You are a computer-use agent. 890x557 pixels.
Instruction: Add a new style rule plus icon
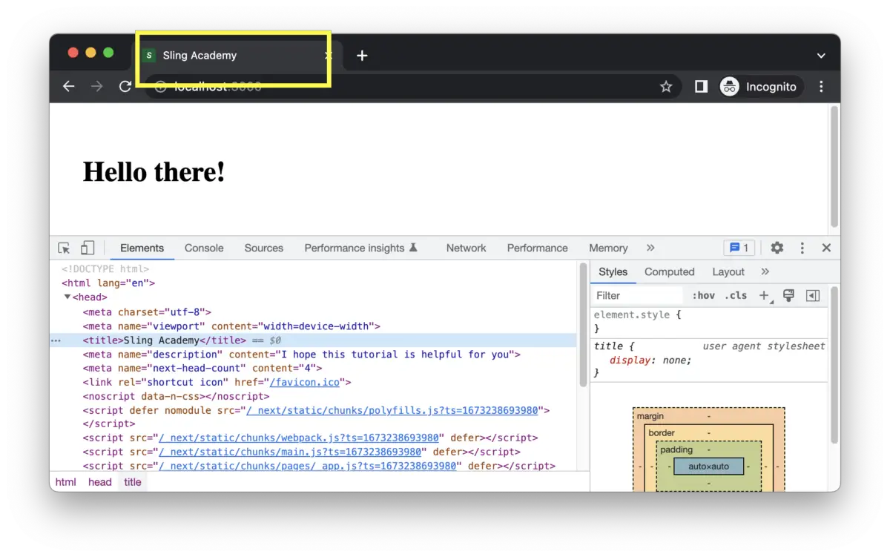pyautogui.click(x=764, y=295)
